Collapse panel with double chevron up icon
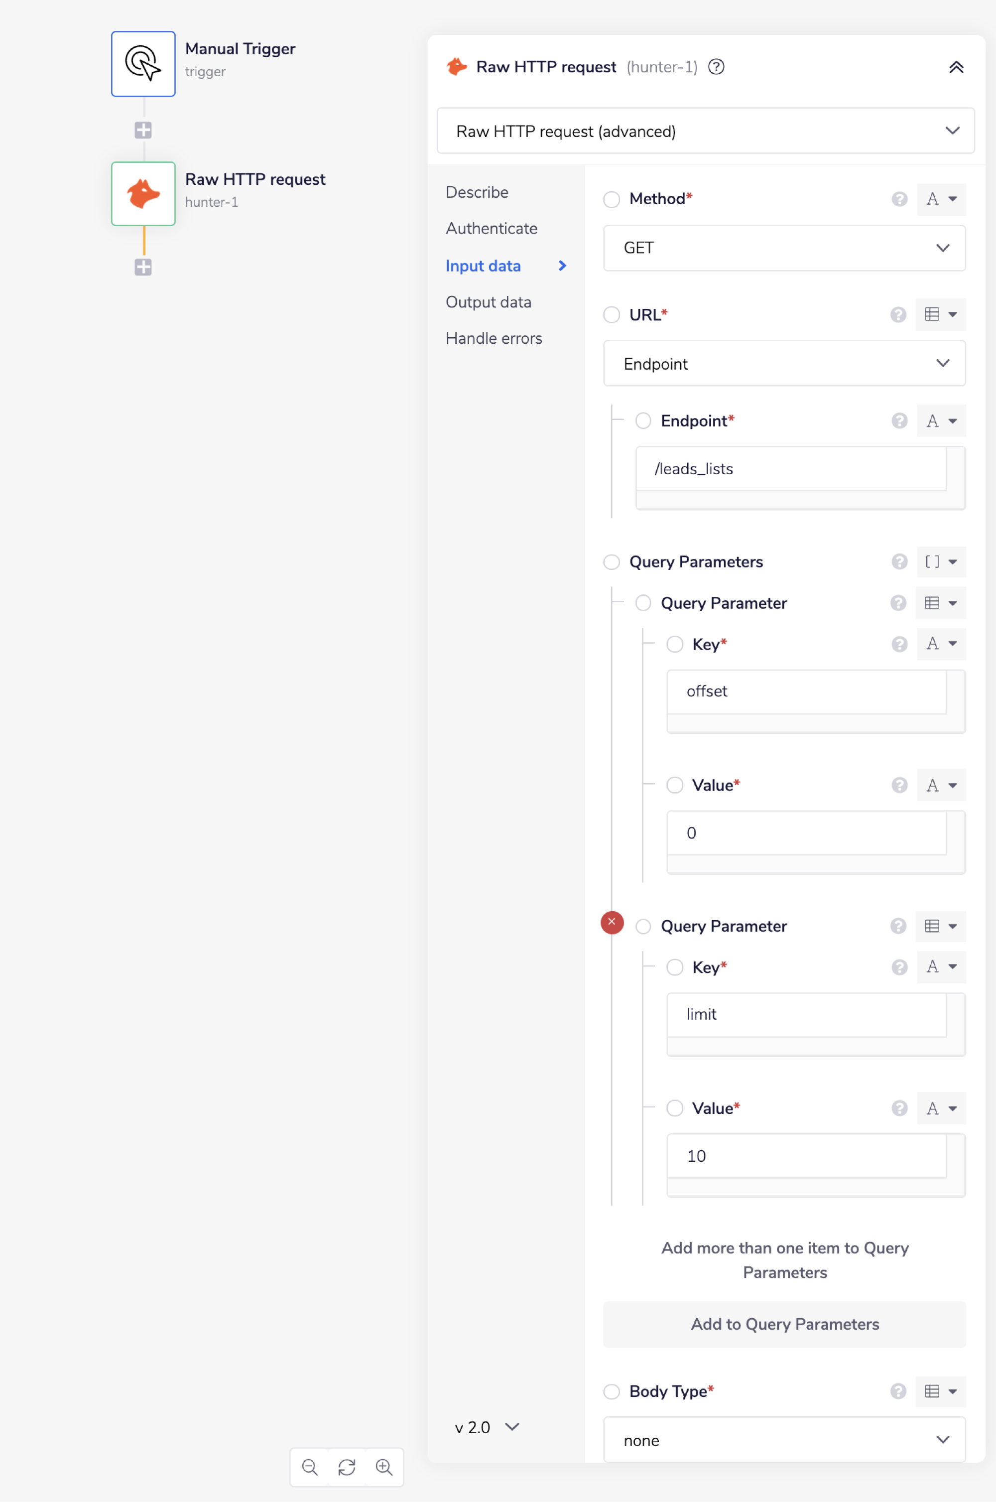The image size is (996, 1502). pos(955,67)
